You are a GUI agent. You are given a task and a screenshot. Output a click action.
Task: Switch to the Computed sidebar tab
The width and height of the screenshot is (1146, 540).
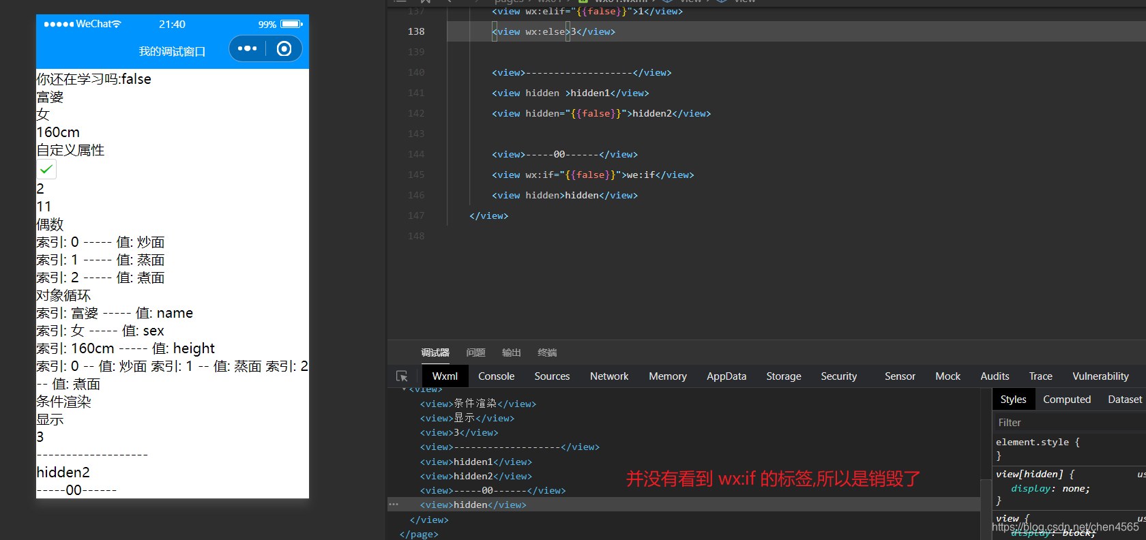[x=1067, y=400]
